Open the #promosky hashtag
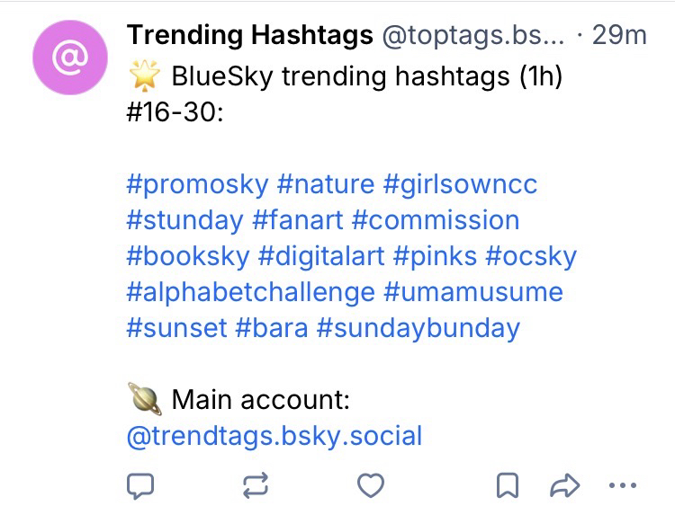 (x=197, y=185)
